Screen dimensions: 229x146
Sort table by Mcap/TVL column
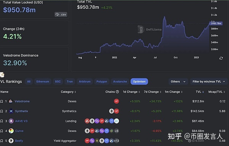click(x=217, y=92)
